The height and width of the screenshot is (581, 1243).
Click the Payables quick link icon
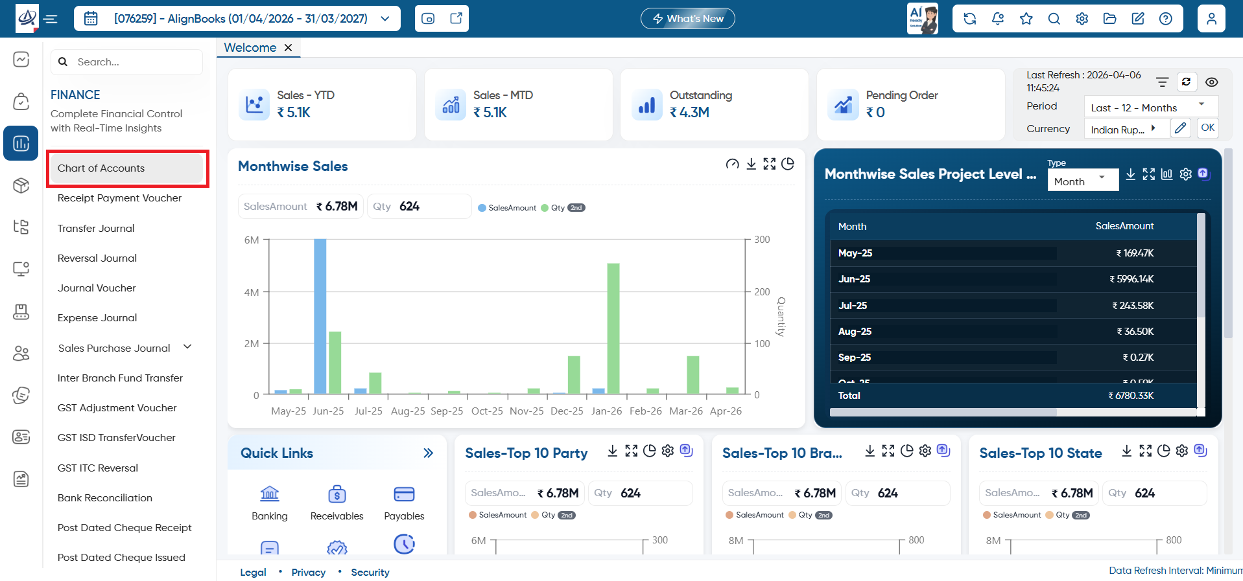point(404,494)
